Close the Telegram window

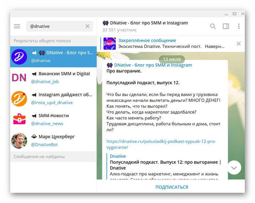click(x=243, y=14)
